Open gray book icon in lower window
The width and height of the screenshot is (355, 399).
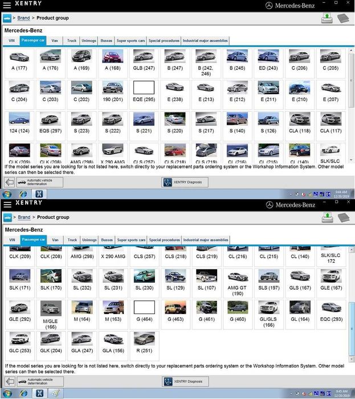click(344, 218)
